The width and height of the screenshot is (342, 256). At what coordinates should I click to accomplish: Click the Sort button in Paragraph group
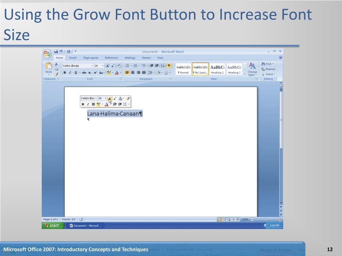[x=163, y=66]
